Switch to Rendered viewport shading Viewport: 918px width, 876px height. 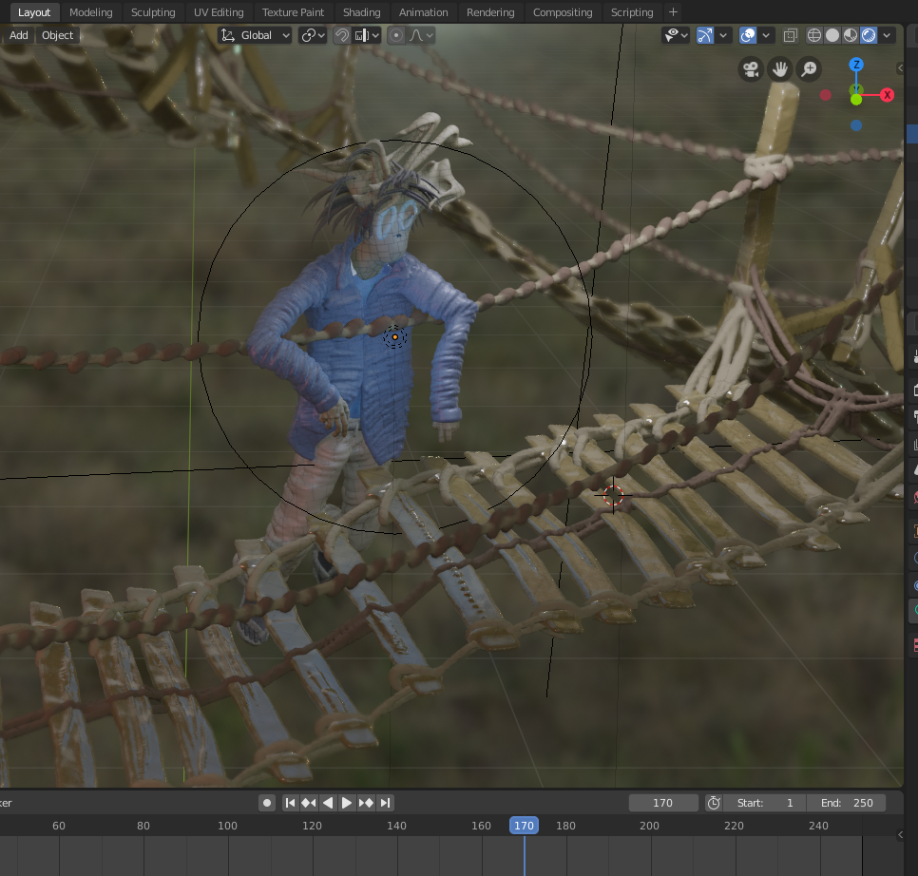(x=868, y=35)
